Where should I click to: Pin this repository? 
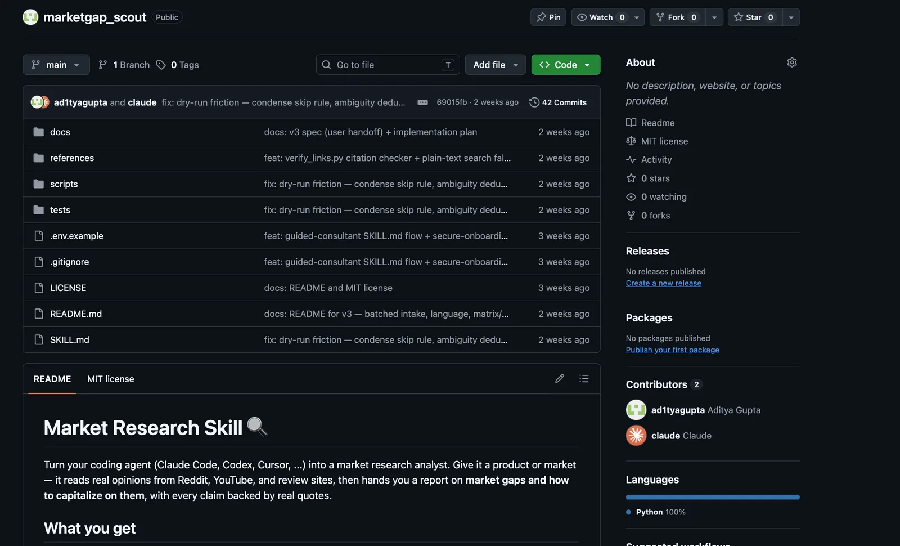point(548,17)
